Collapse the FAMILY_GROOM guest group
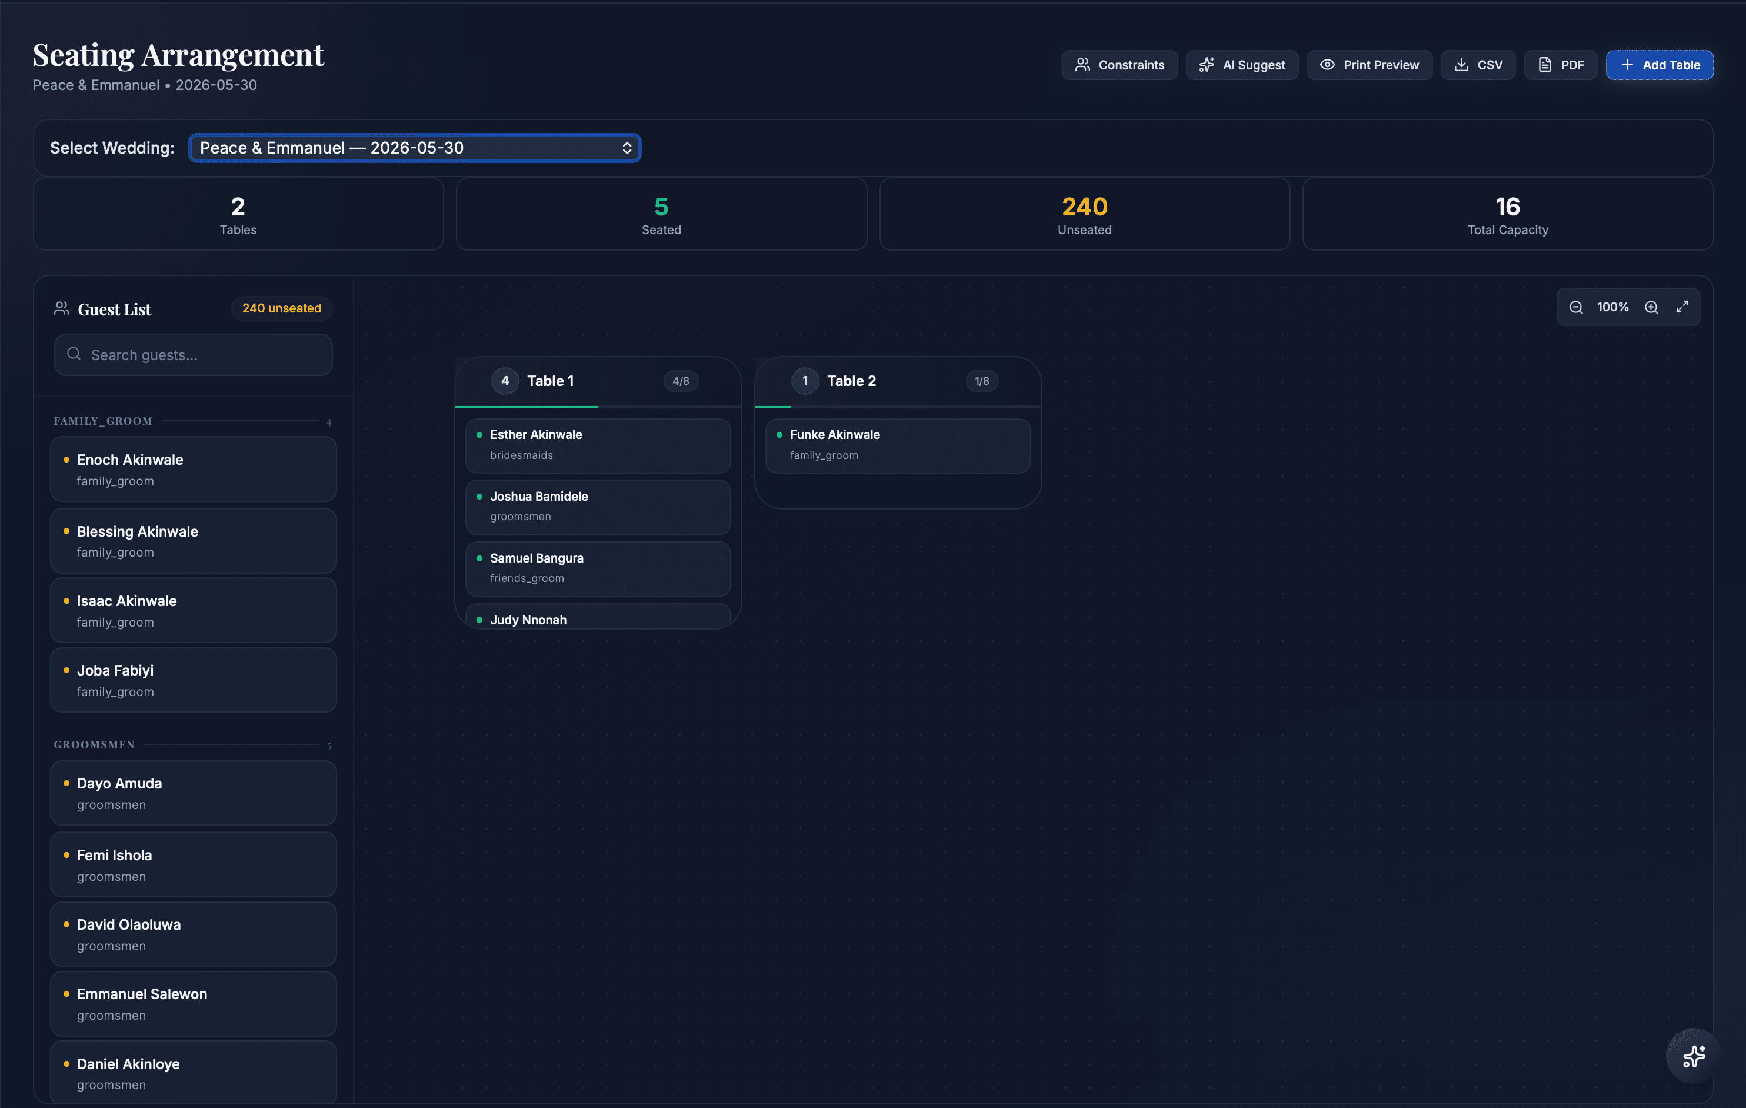 [x=104, y=421]
